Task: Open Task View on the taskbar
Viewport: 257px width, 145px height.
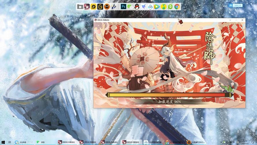Action: coord(10,142)
